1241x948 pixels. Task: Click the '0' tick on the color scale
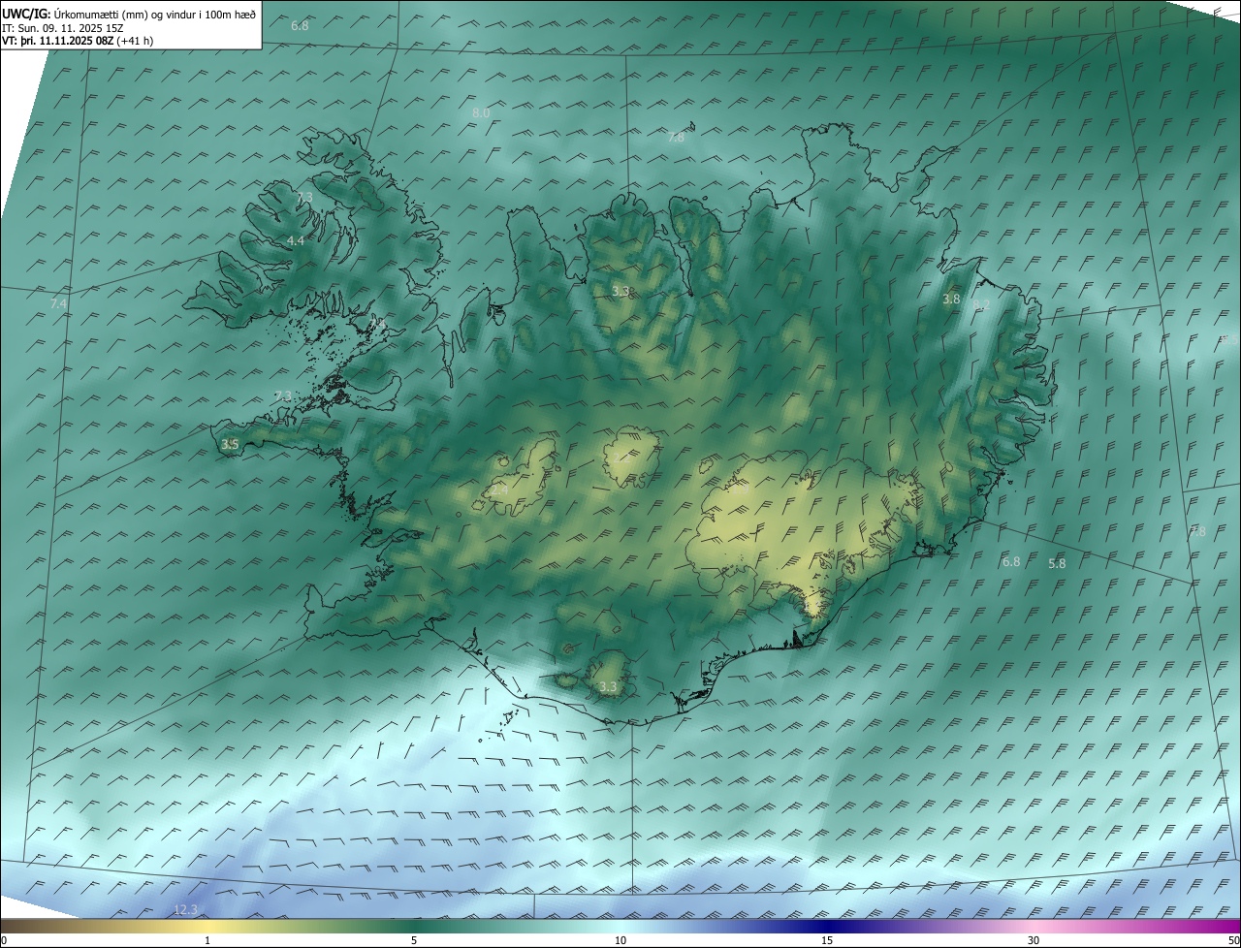click(4, 940)
